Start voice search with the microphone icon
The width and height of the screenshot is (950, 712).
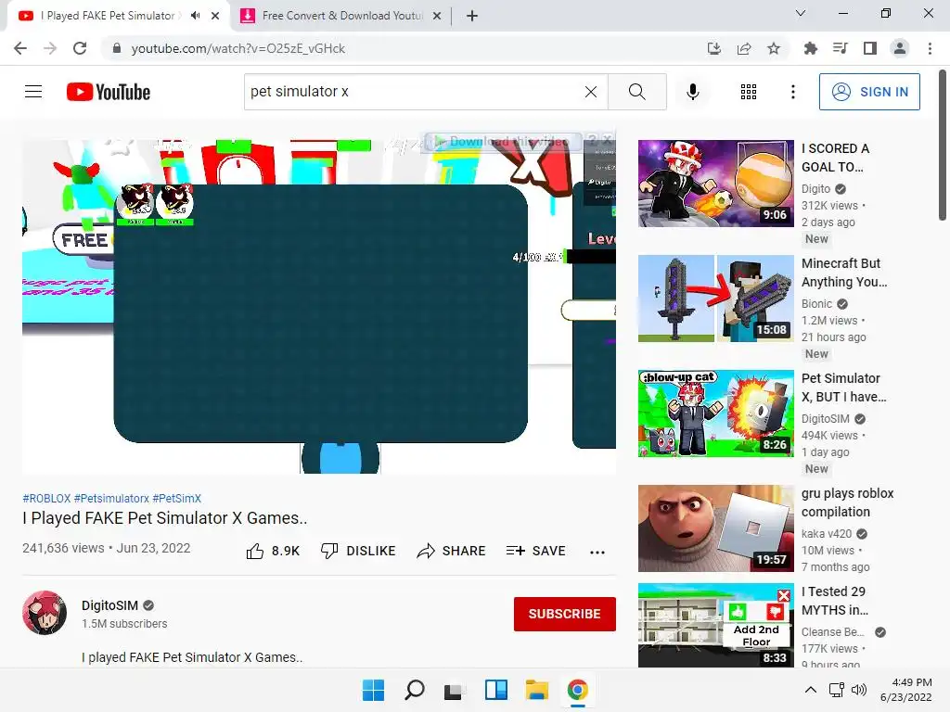[x=692, y=92]
